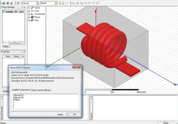Expand the Solids tree node
This screenshot has width=178, height=124.
coord(29,8)
